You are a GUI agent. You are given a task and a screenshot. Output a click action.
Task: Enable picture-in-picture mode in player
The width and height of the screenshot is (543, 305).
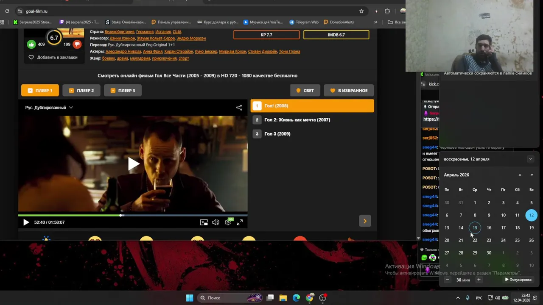[204, 222]
